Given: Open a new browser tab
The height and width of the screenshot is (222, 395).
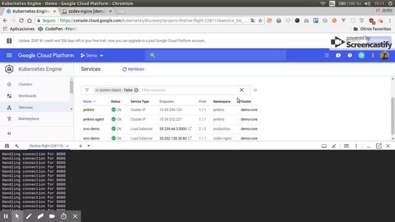Looking at the screenshot, I should [x=121, y=12].
